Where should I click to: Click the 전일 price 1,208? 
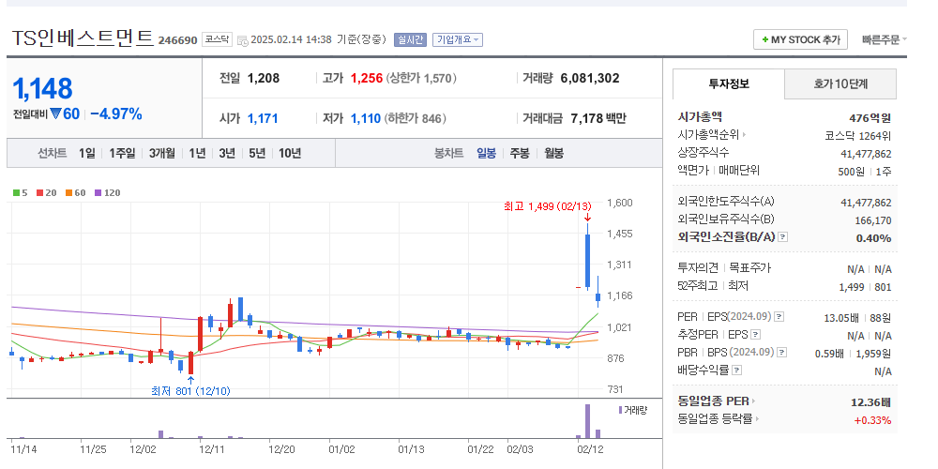click(264, 78)
